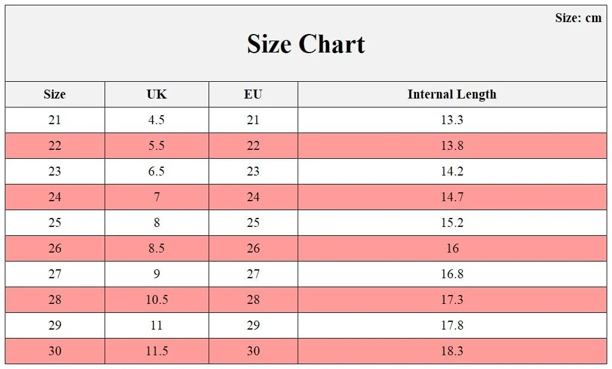Viewport: 612px width, 369px height.
Task: Click internal length 16 cell
Action: pyautogui.click(x=452, y=248)
